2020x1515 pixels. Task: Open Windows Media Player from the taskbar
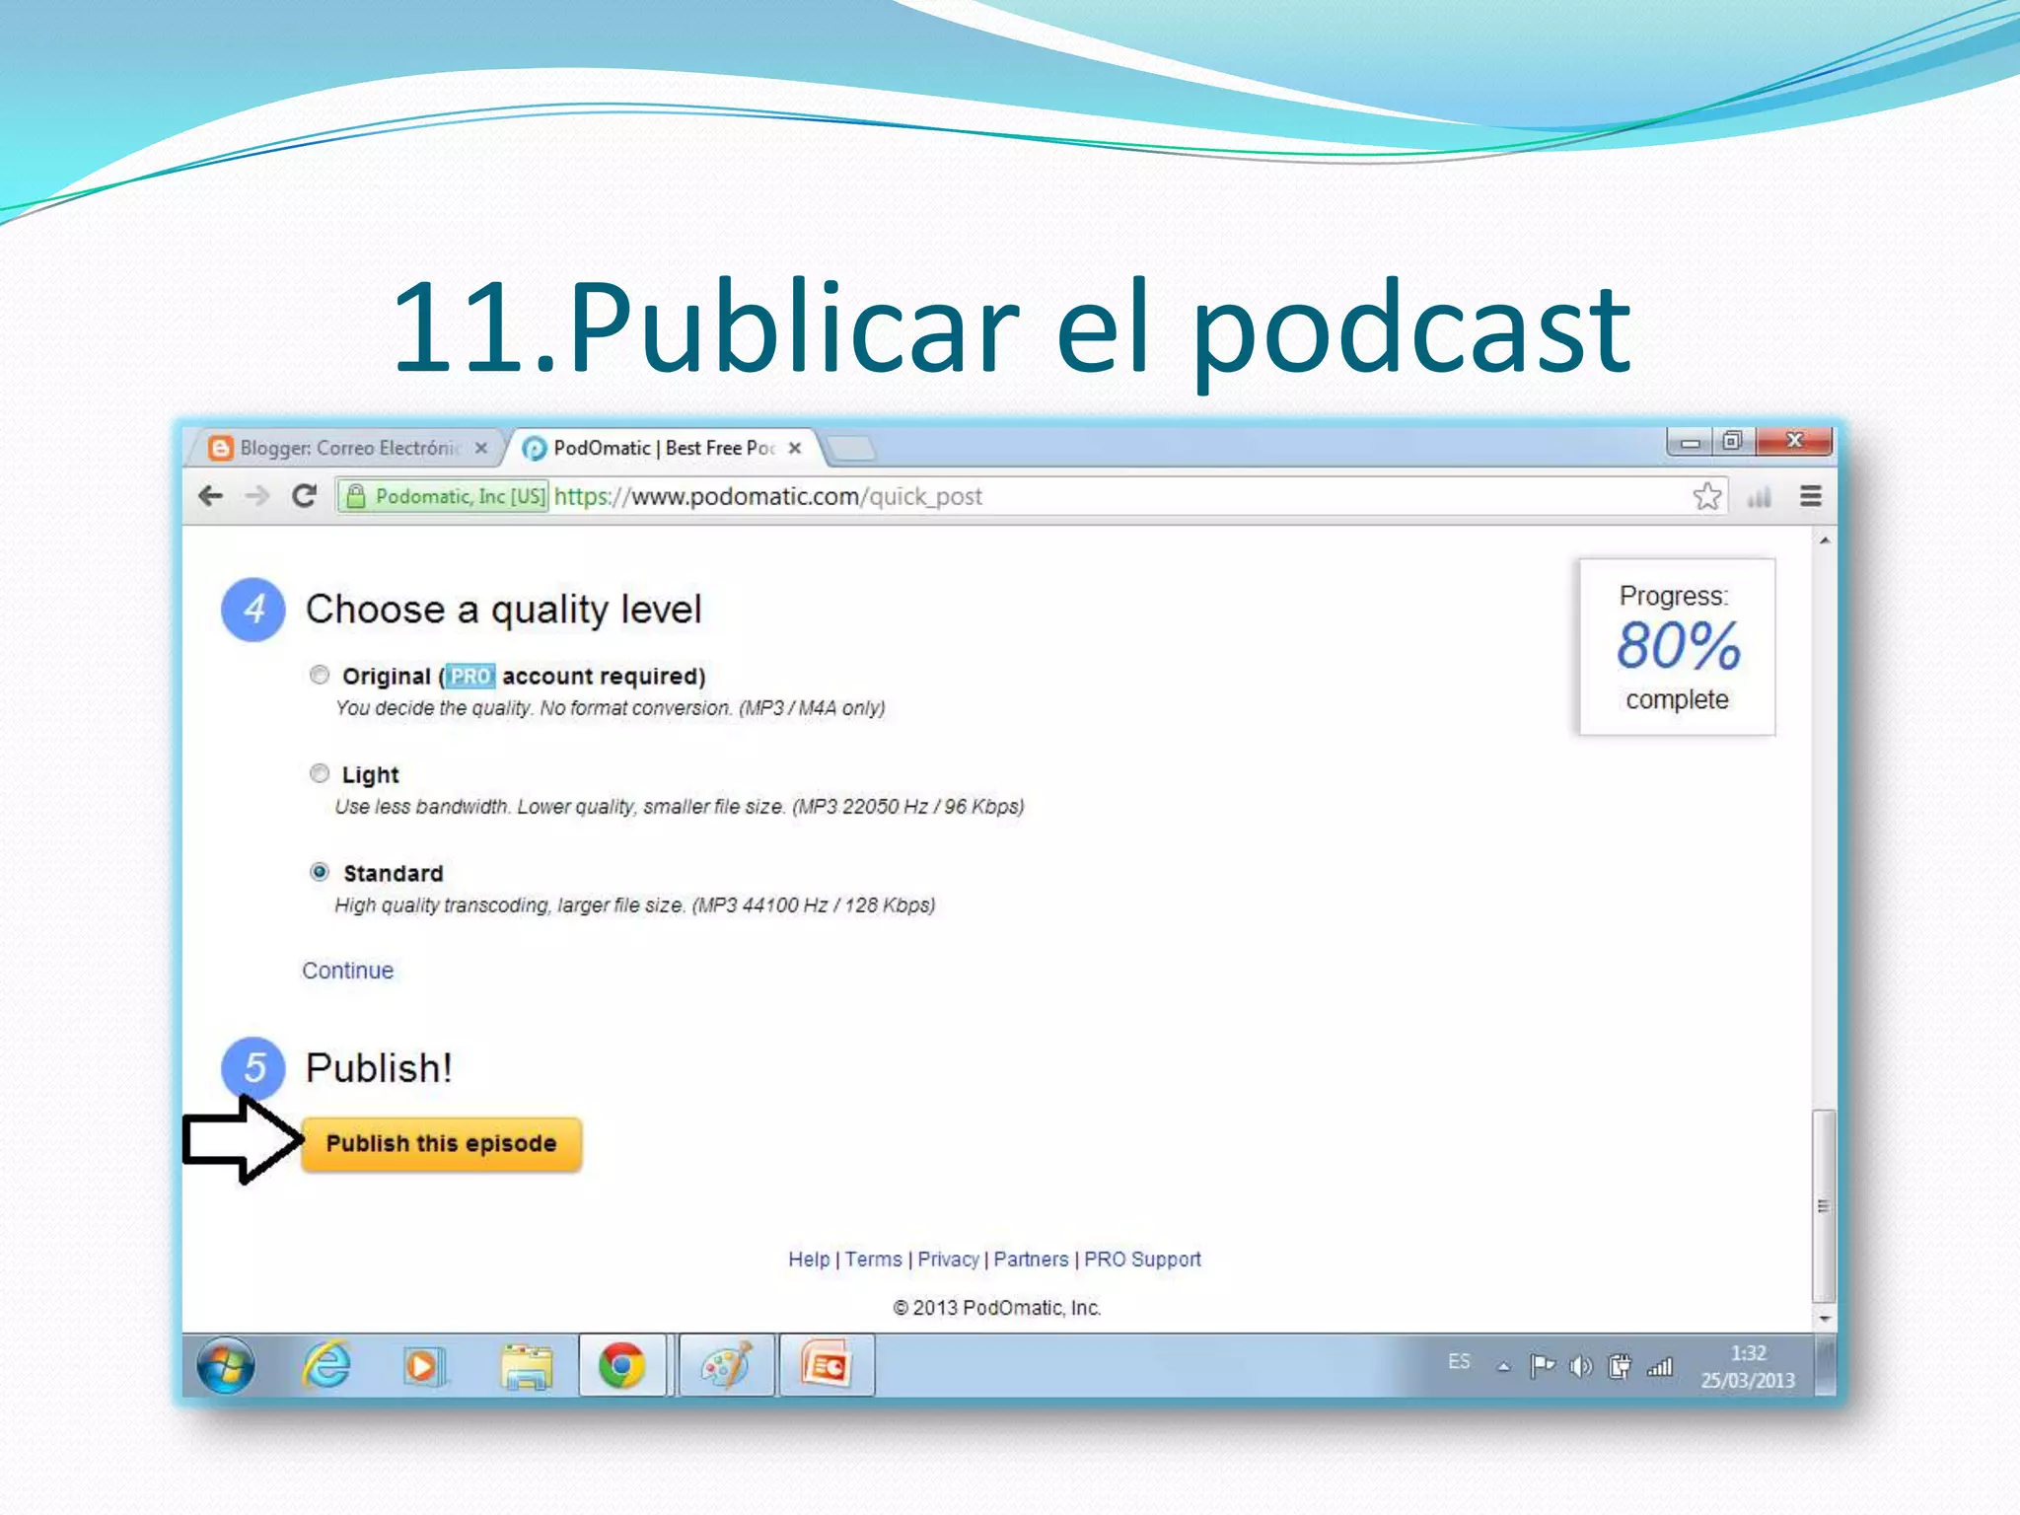click(425, 1367)
